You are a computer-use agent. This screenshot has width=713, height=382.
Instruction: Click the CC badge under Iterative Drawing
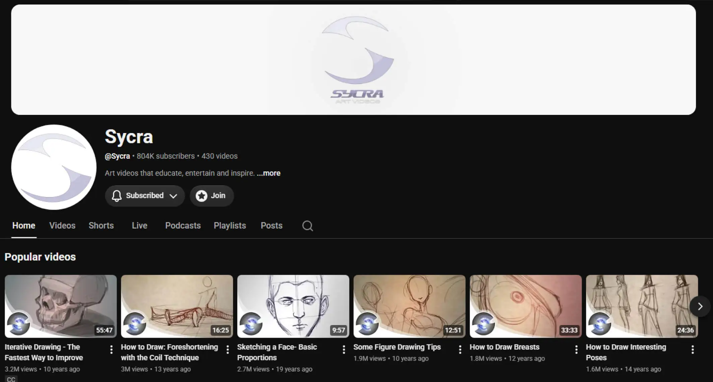tap(11, 379)
